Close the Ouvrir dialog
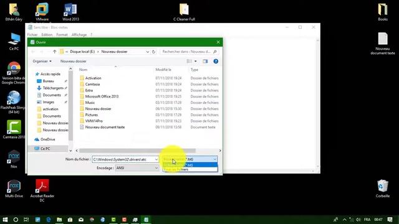Viewport: 399px width, 224px height. [218, 42]
